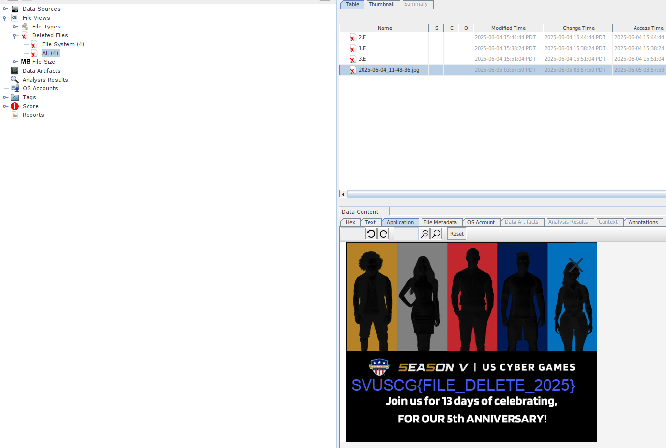Viewport: 666px width, 448px height.
Task: Click the OS Accounts icon
Action: 15,88
